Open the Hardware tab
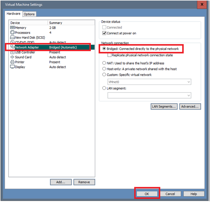This screenshot has width=210, height=202. [x=14, y=14]
